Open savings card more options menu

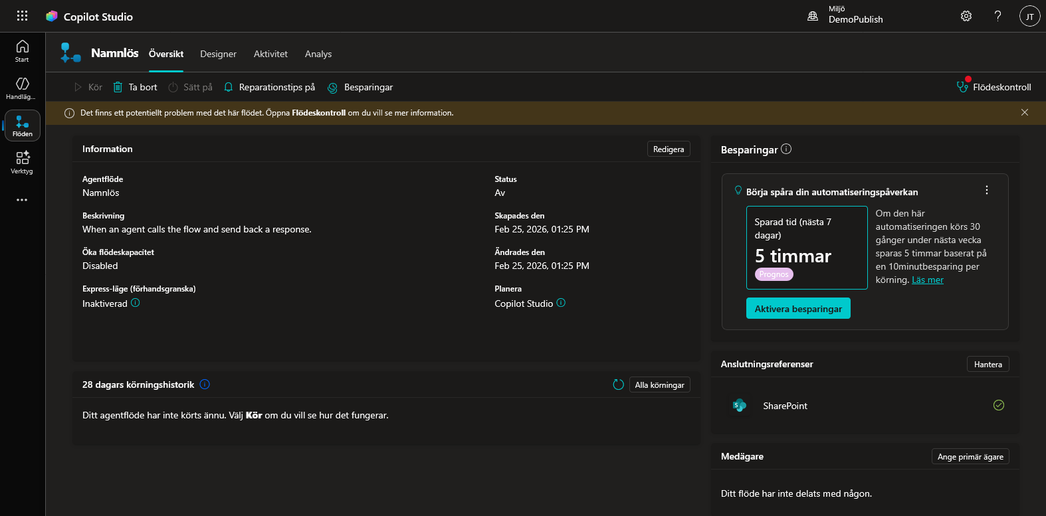[987, 190]
